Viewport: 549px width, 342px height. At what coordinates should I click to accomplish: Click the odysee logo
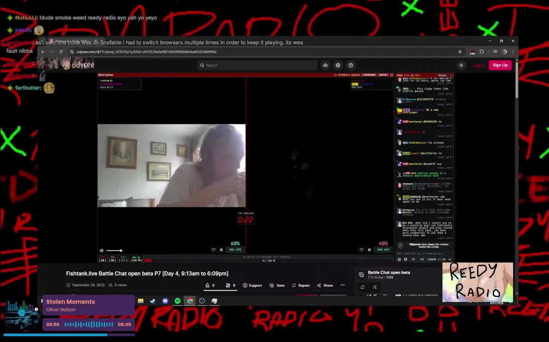pos(78,65)
